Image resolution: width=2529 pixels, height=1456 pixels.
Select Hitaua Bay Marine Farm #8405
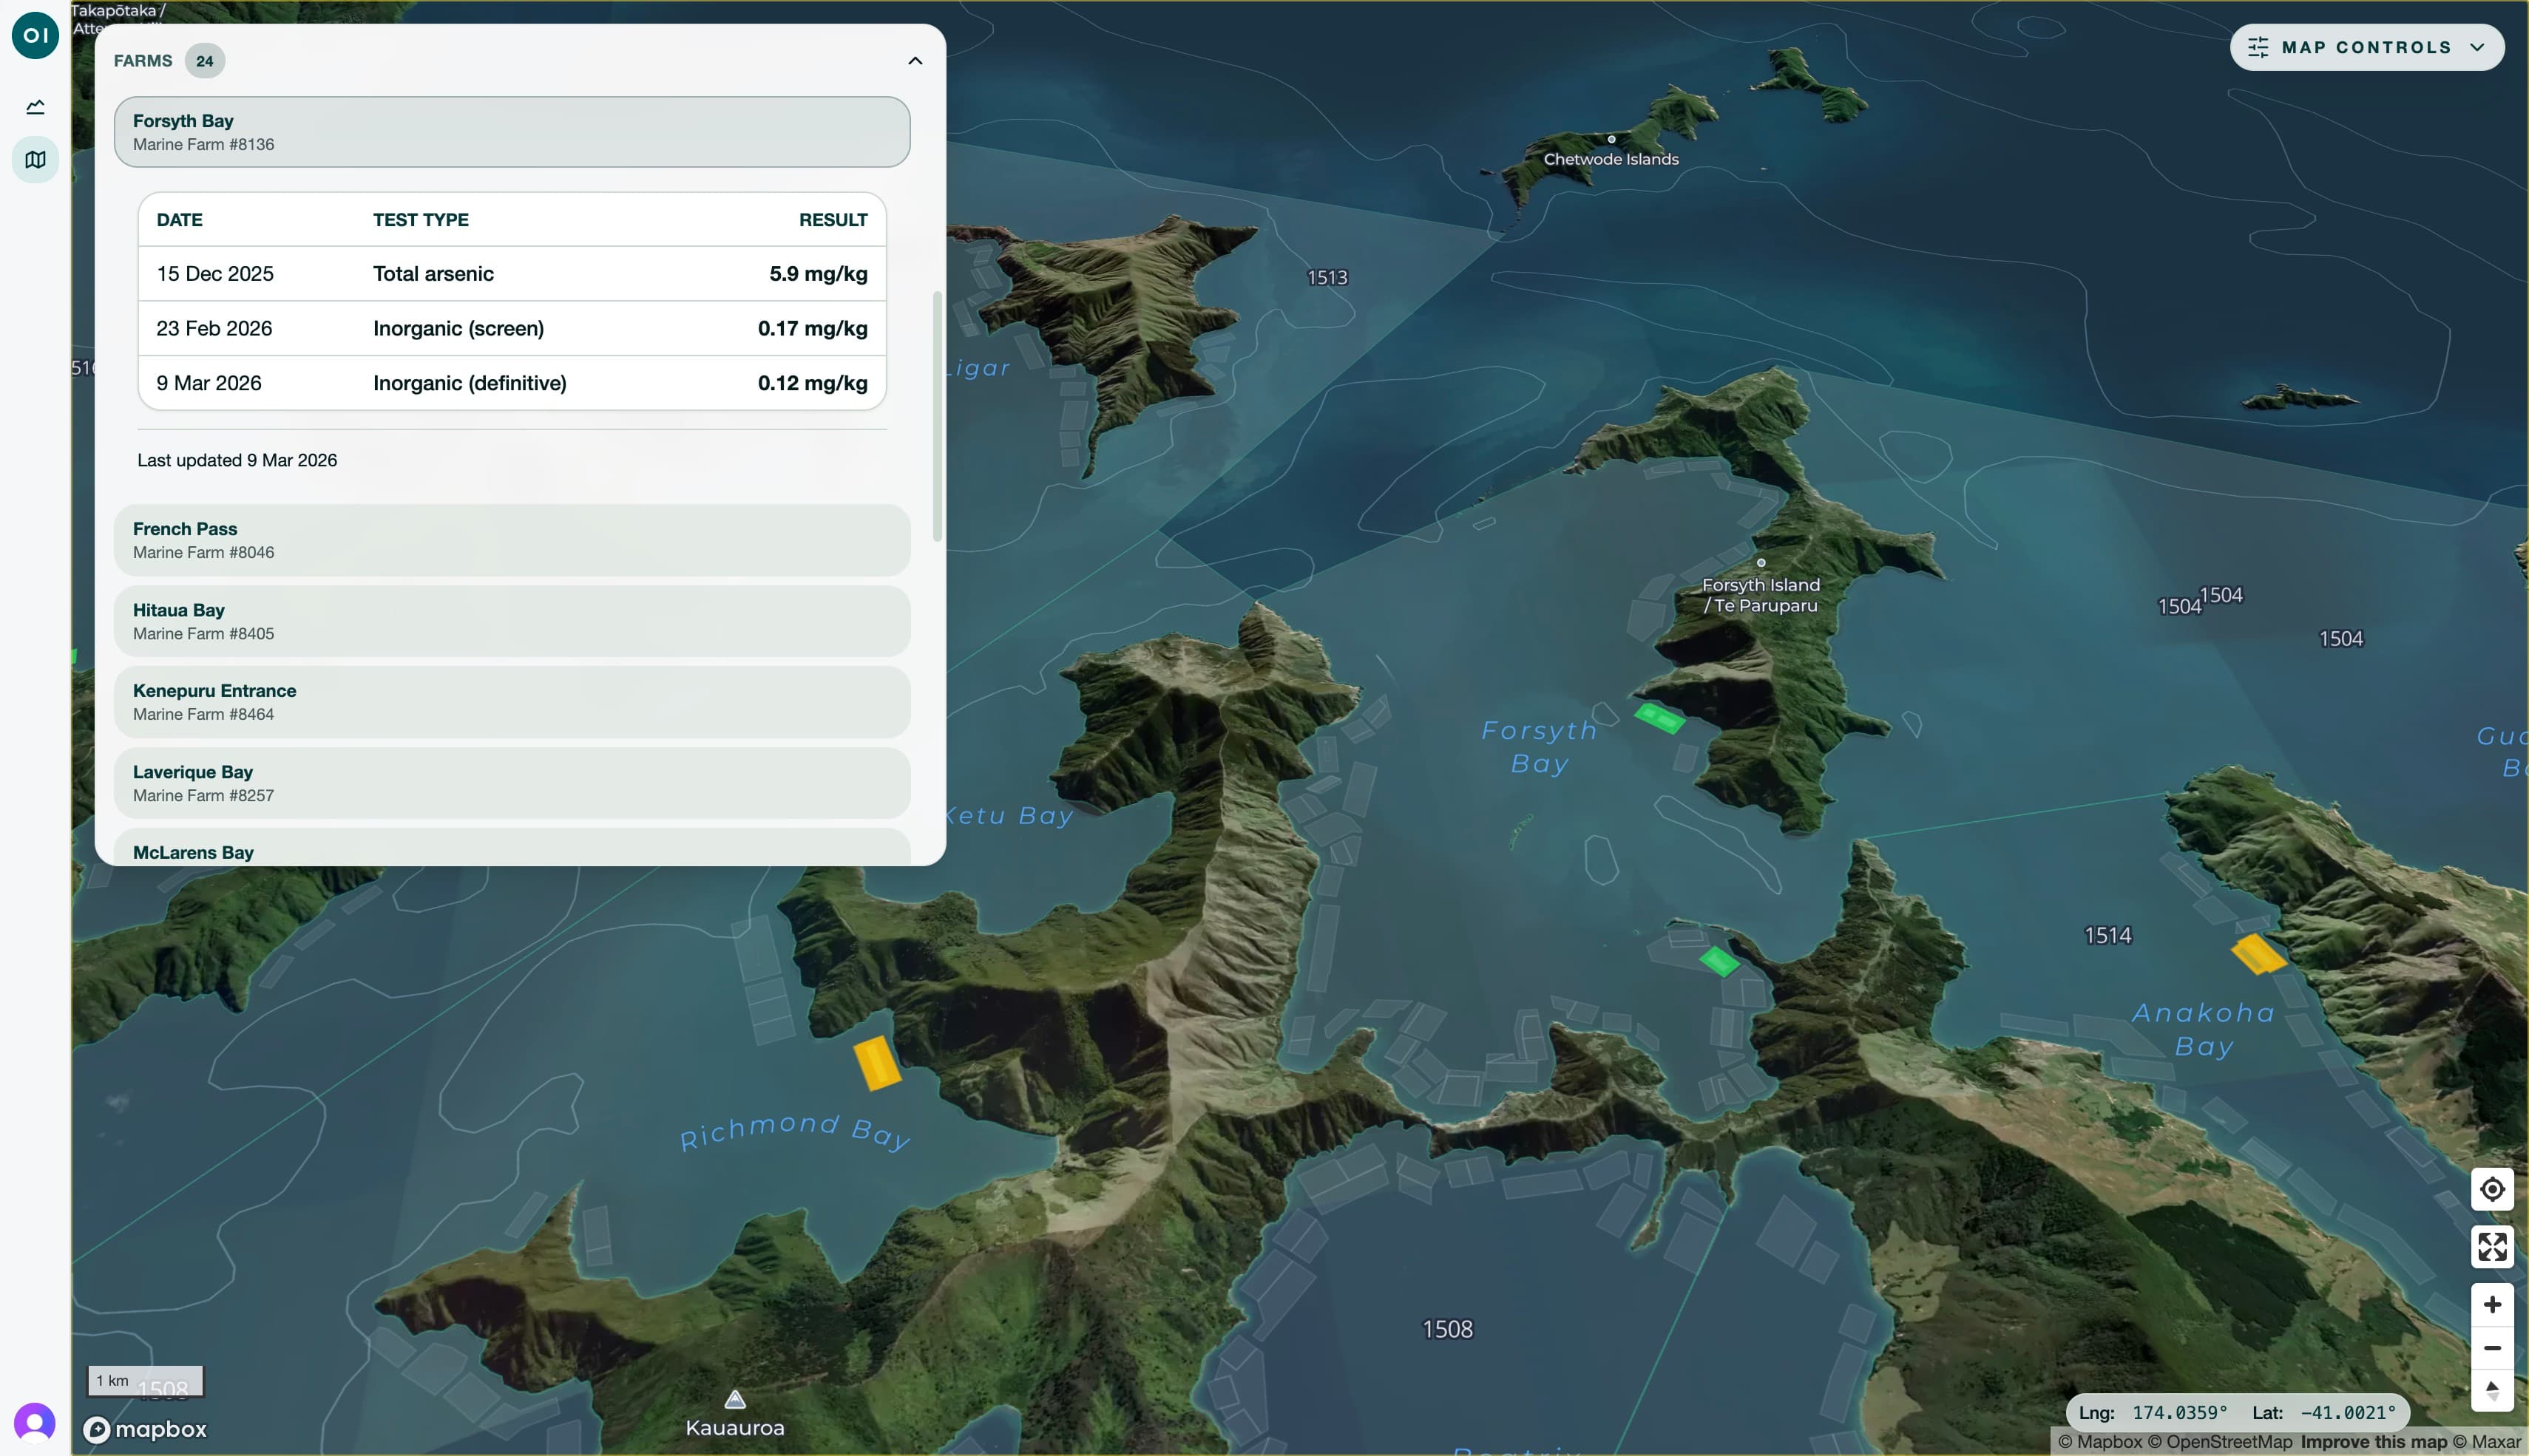[x=511, y=620]
